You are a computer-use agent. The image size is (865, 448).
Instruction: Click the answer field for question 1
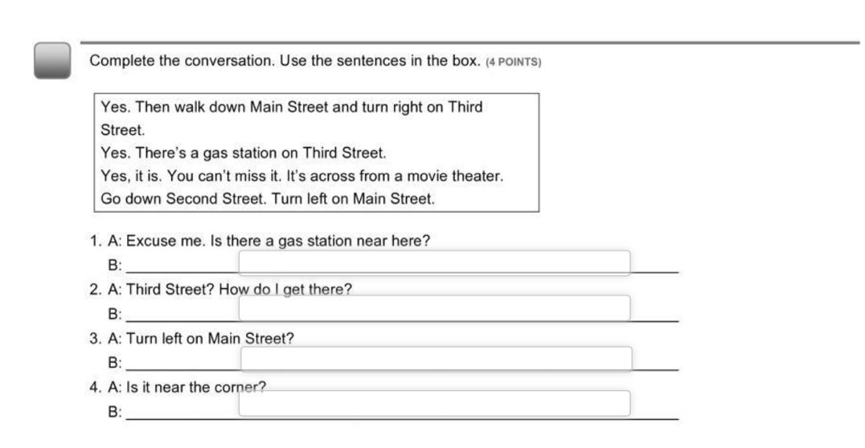point(434,263)
